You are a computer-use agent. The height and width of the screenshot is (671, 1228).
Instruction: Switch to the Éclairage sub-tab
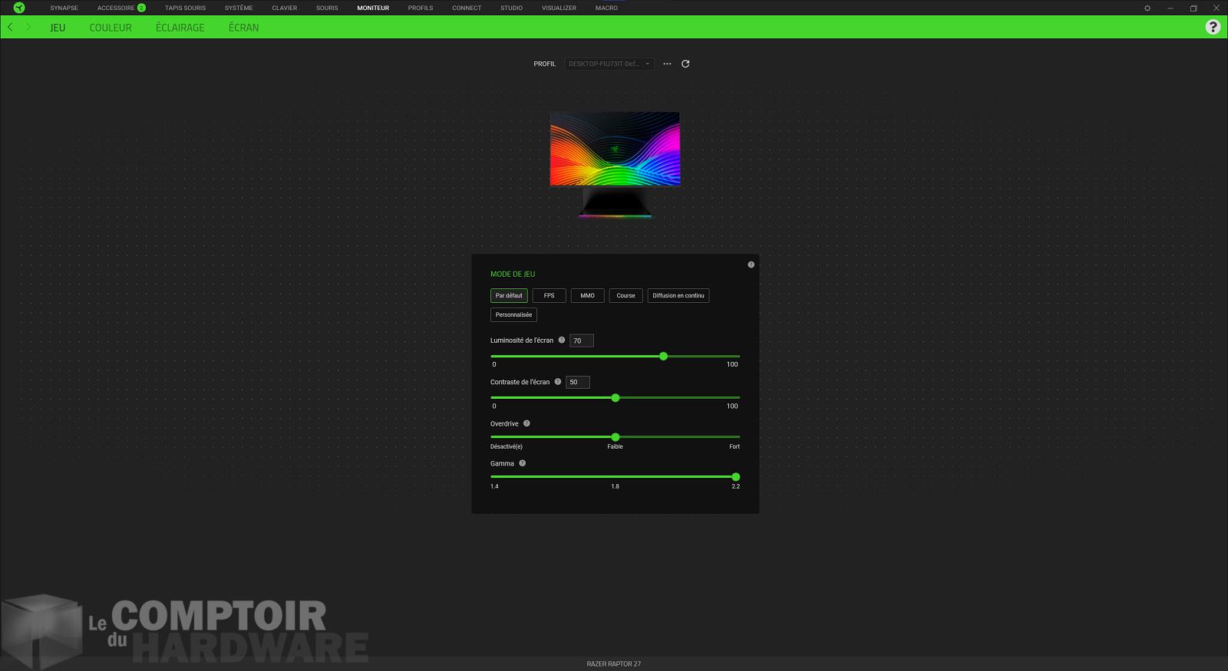[x=180, y=28]
